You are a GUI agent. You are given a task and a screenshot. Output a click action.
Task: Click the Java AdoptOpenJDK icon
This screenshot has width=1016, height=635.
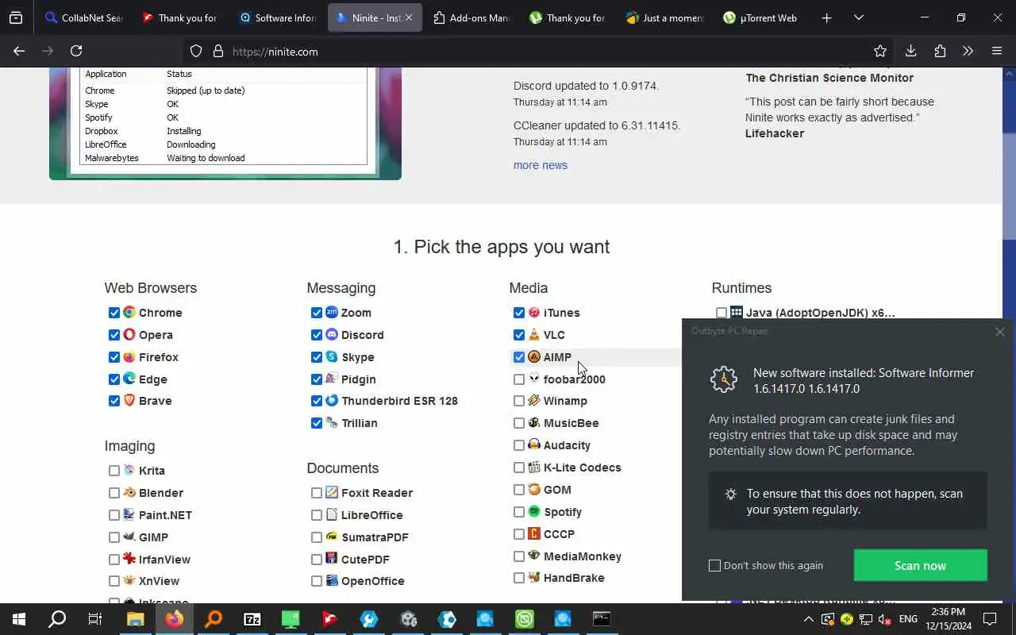point(737,313)
